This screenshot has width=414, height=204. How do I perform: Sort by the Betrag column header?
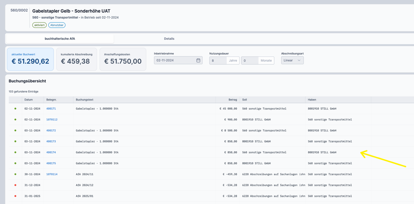click(x=232, y=100)
